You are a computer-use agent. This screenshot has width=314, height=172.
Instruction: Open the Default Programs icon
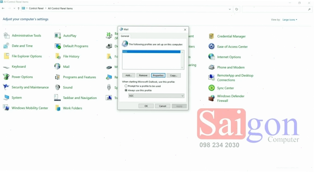58,46
